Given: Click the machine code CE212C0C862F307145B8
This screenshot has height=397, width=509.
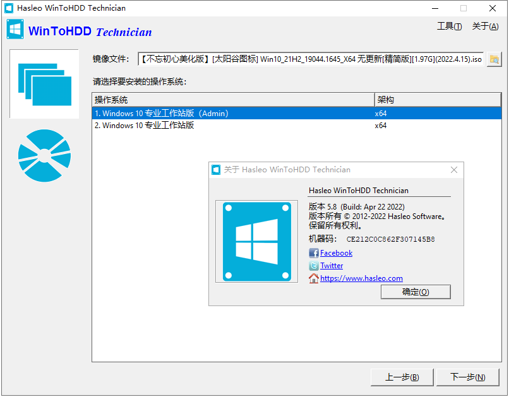Looking at the screenshot, I should 390,239.
